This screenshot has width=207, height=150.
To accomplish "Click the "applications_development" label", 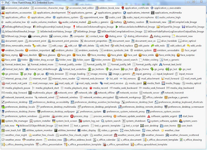I will [x=51, y=13].
